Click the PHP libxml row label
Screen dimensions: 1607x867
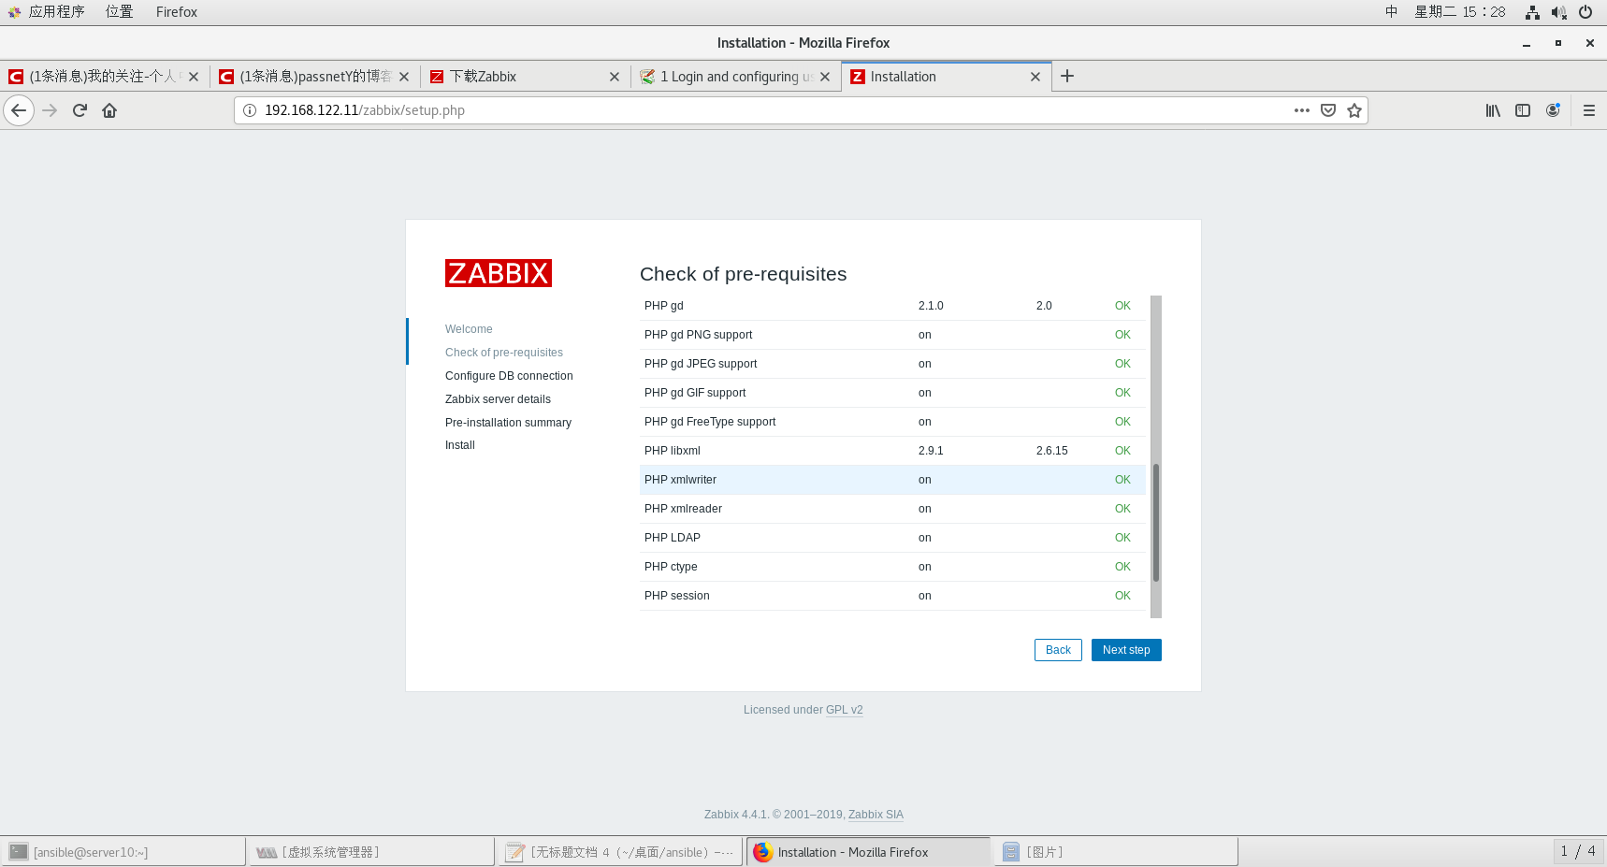(x=673, y=451)
